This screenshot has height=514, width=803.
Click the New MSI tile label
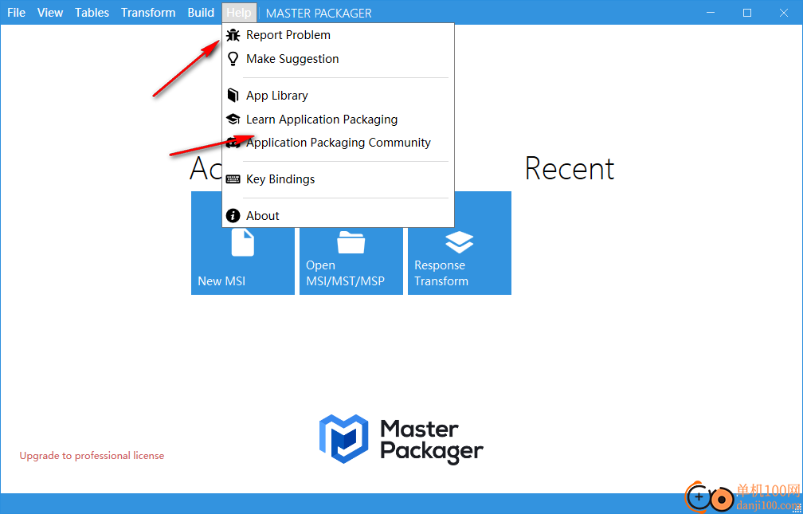click(x=221, y=281)
